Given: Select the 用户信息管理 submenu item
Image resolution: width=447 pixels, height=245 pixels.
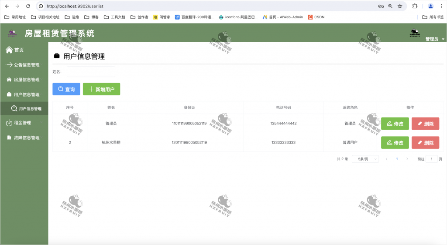Looking at the screenshot, I should (x=24, y=108).
